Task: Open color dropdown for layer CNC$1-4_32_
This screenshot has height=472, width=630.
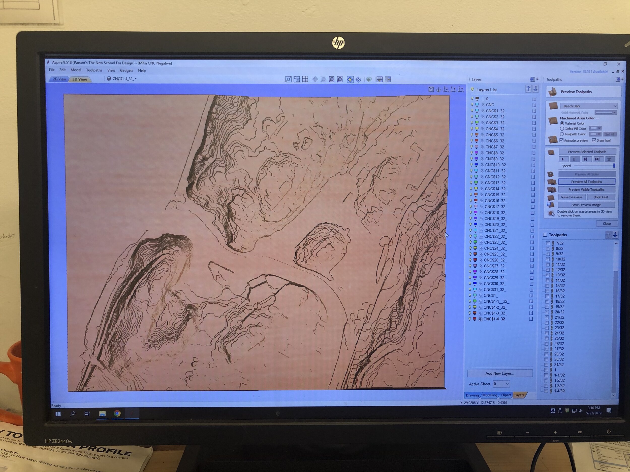Action: (475, 319)
